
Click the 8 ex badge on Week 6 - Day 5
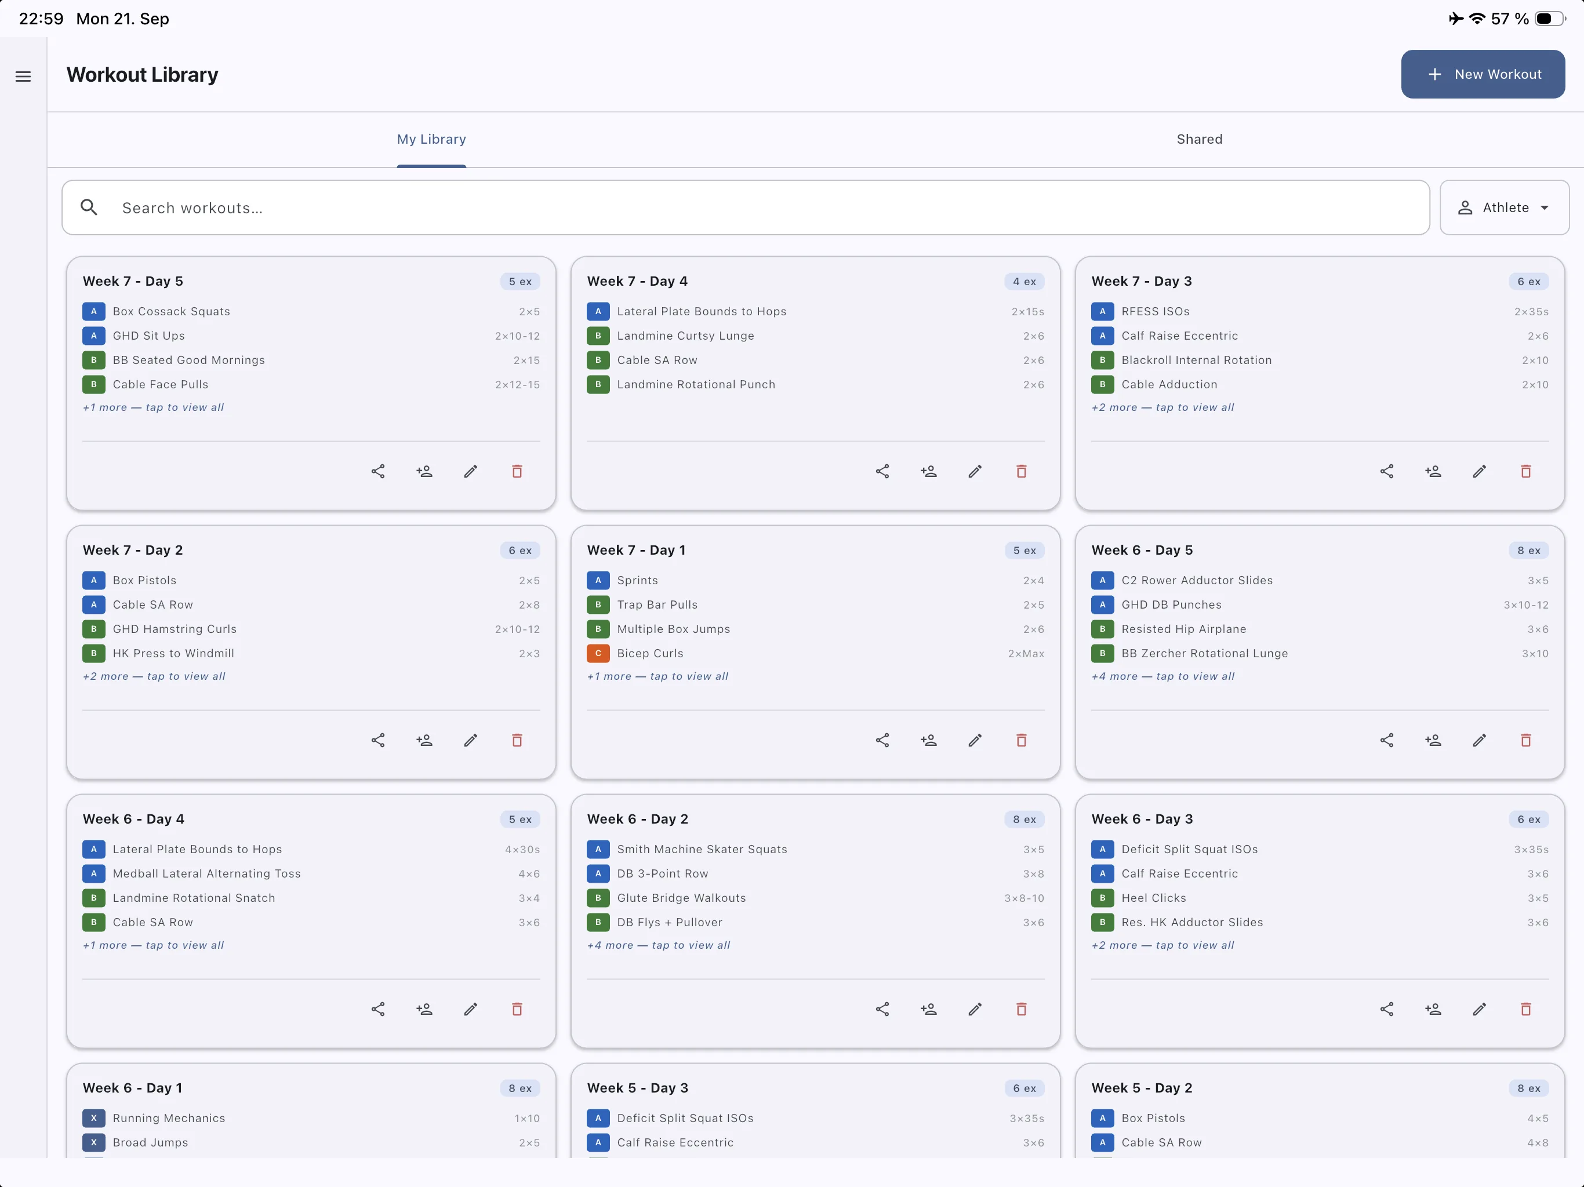click(x=1528, y=551)
